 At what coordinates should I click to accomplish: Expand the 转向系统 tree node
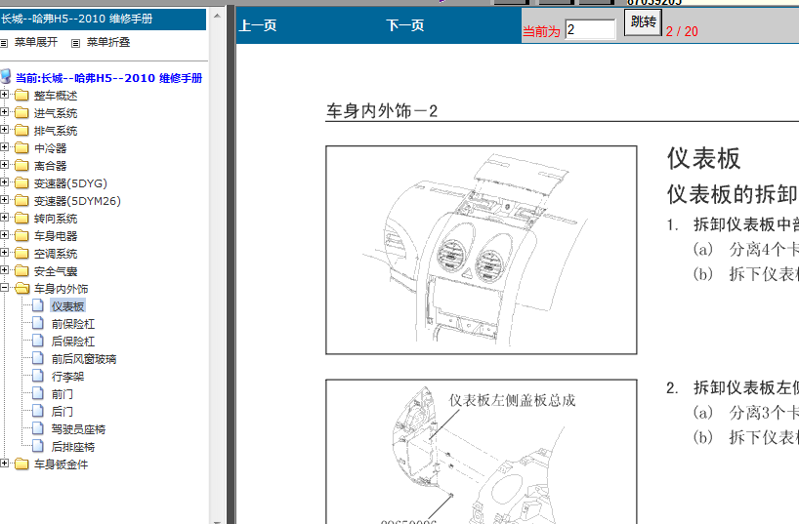click(4, 218)
